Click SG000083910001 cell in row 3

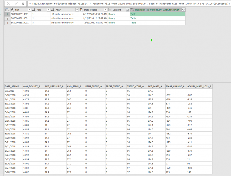click(21, 23)
